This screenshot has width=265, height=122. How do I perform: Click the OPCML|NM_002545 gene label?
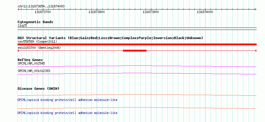tap(31, 64)
